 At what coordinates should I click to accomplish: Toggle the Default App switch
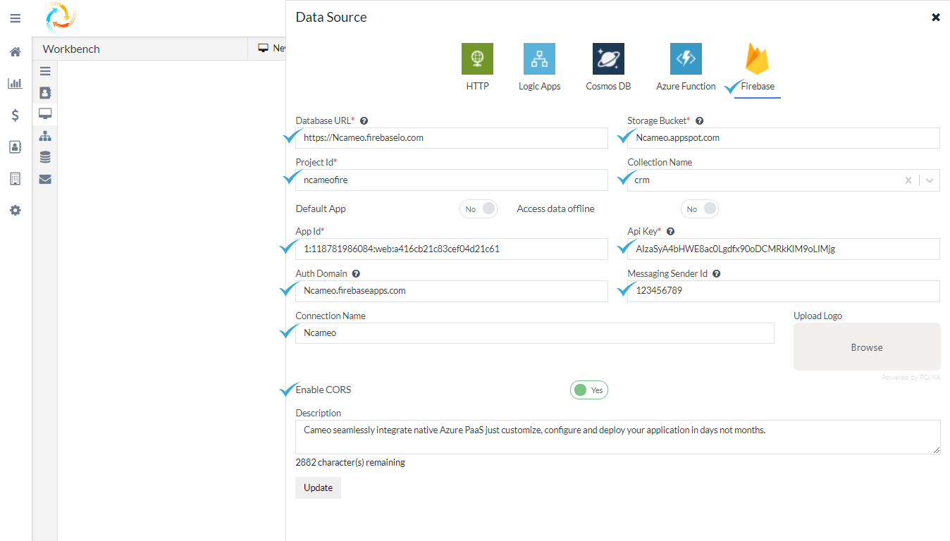479,209
